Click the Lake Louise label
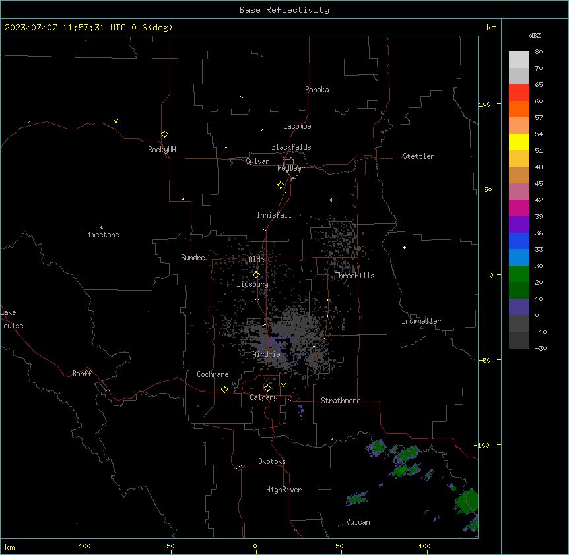 (x=12, y=319)
